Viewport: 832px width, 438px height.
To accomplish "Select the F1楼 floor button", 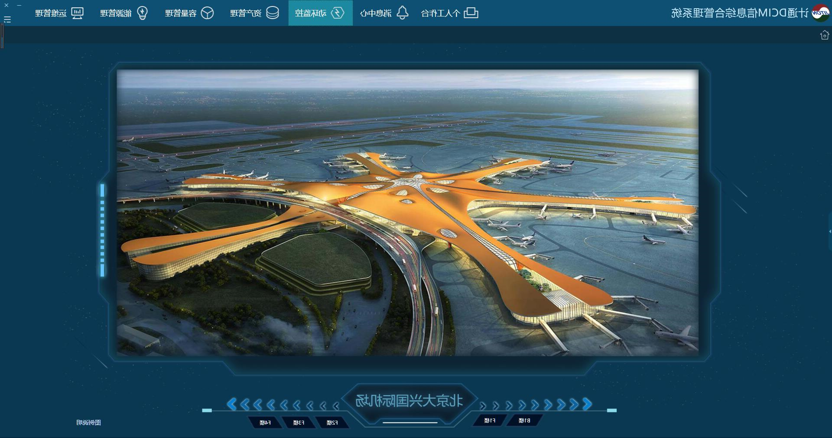I will [x=490, y=420].
